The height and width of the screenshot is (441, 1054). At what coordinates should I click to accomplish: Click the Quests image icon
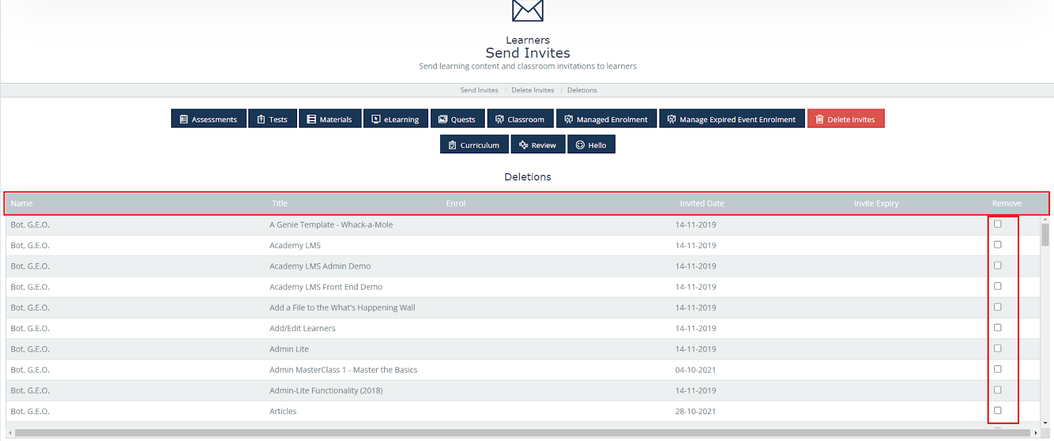click(443, 119)
